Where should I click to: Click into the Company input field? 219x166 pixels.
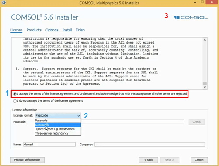click(149, 145)
